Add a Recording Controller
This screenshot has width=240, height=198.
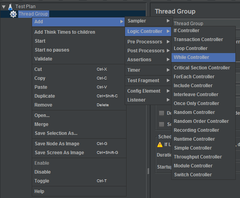pos(203,130)
